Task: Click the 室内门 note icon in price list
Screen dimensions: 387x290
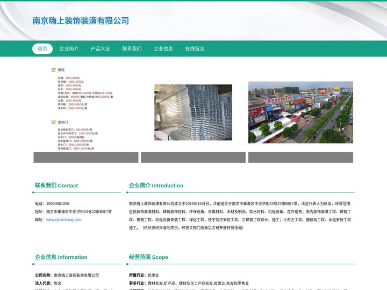Action: (x=54, y=122)
